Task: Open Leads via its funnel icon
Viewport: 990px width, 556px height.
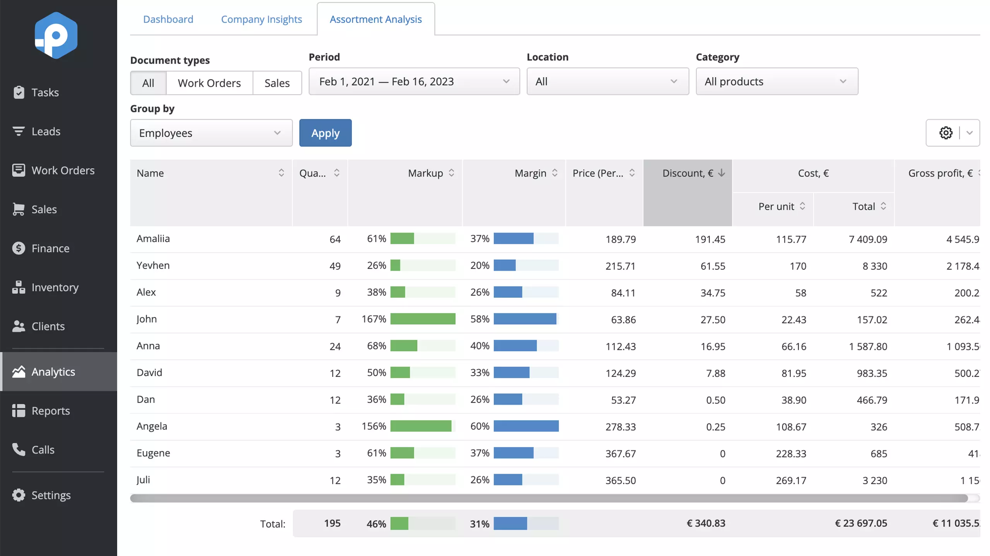Action: pos(19,131)
